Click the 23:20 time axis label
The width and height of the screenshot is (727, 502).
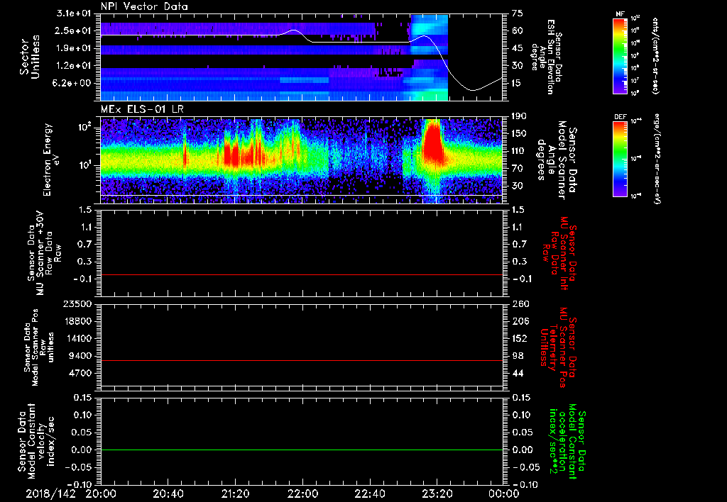coord(437,493)
